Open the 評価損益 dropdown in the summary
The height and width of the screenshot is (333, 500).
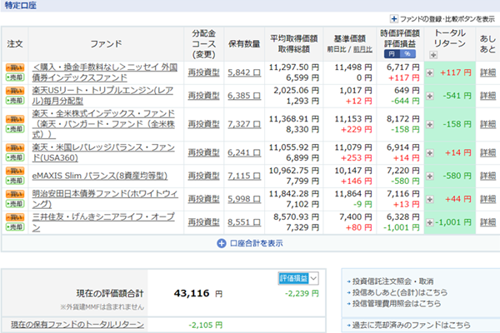[x=297, y=278]
